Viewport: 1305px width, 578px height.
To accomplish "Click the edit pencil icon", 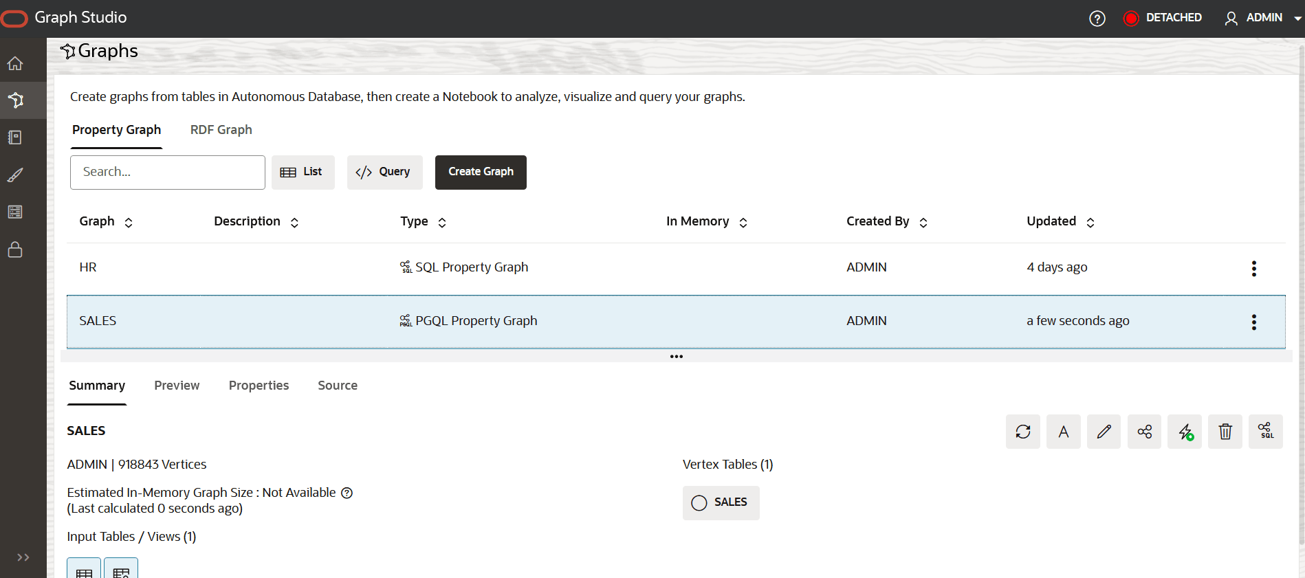I will click(x=1104, y=432).
